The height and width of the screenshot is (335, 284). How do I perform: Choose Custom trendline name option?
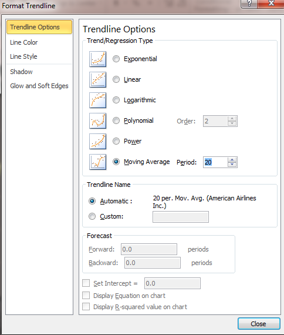pos(92,216)
